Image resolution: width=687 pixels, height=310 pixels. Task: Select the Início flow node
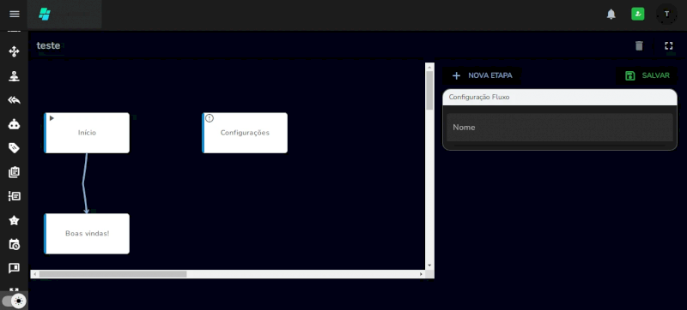click(87, 133)
